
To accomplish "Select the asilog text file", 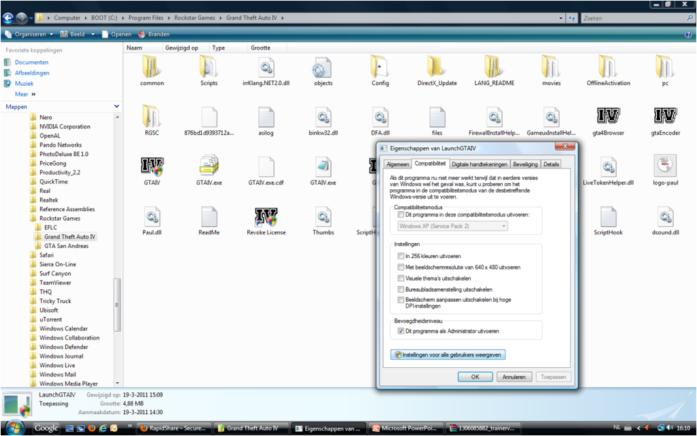I will 266,117.
